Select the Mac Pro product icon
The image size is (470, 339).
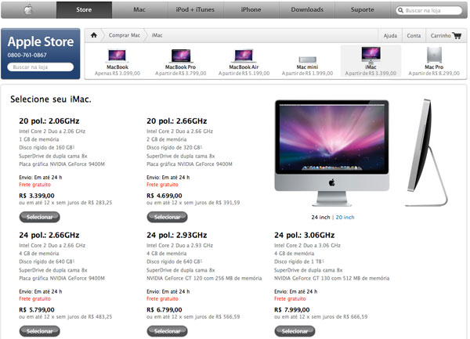tap(434, 55)
